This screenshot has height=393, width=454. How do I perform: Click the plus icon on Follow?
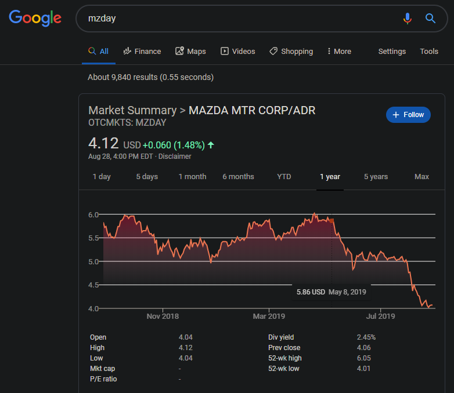[396, 115]
